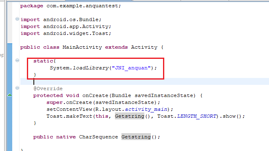Collapse the static block fold marker
269x151 pixels.
click(x=17, y=60)
